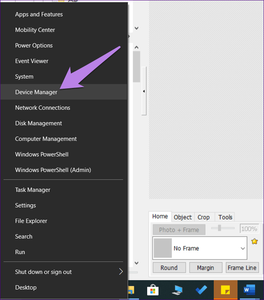Click the Frame Line button
This screenshot has width=264, height=300.
coord(242,268)
